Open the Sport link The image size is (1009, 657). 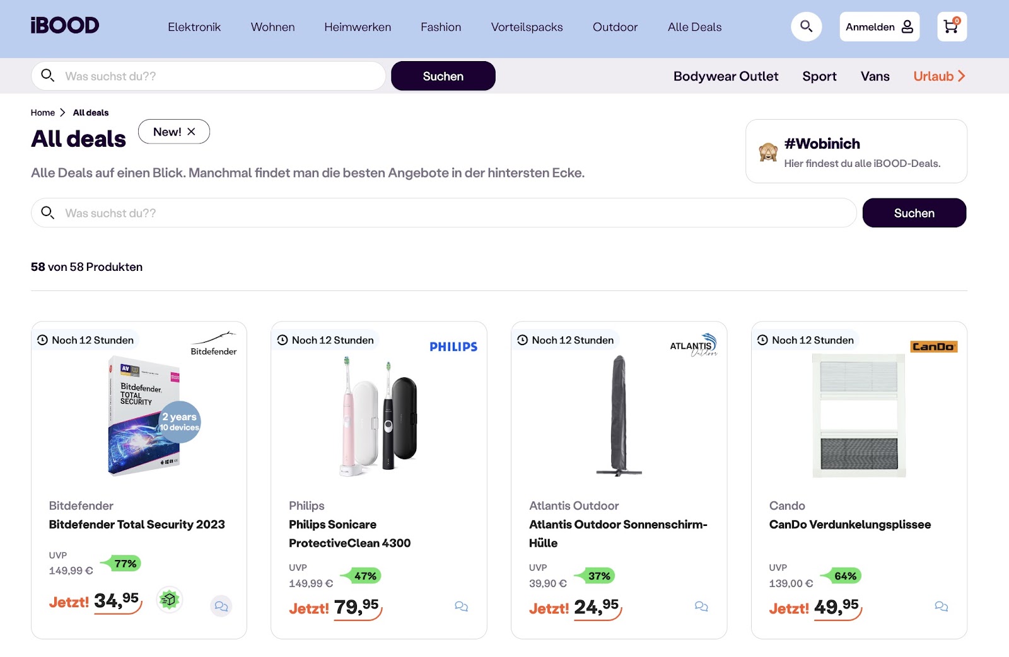(x=819, y=76)
